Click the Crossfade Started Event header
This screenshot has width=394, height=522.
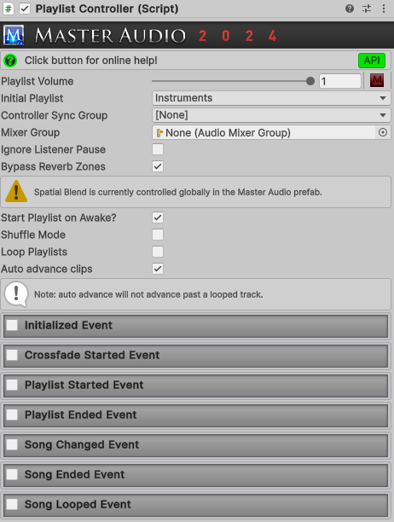coord(195,356)
